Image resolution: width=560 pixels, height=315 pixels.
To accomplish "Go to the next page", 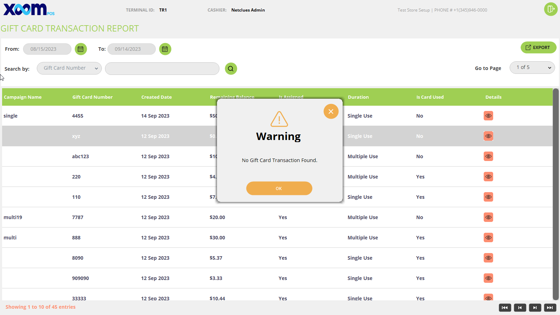I will [x=535, y=308].
